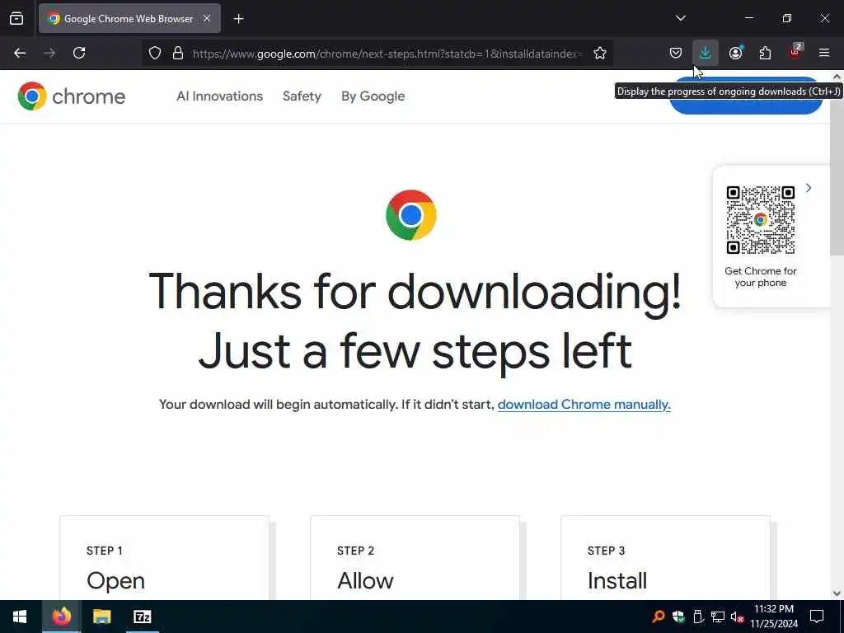This screenshot has height=633, width=844.
Task: Go forward one page
Action: click(49, 53)
